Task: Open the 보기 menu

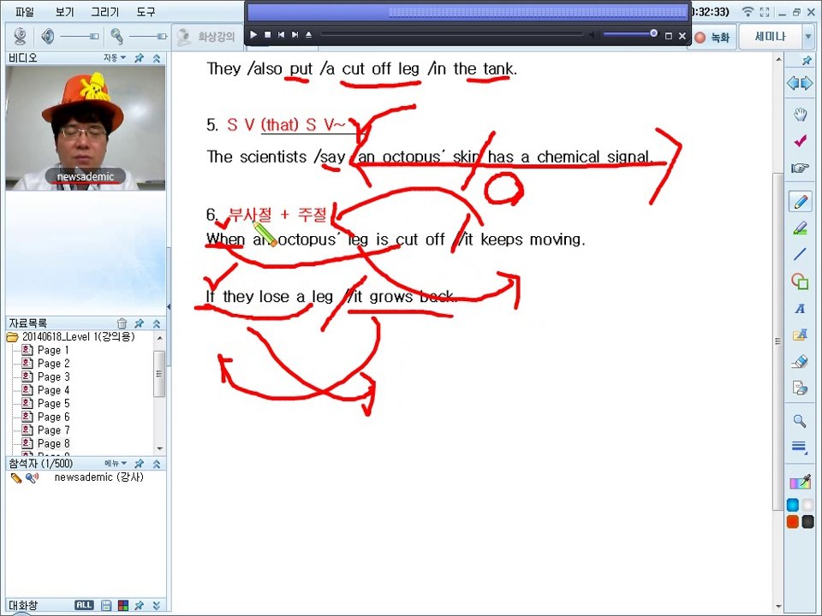Action: pos(64,11)
